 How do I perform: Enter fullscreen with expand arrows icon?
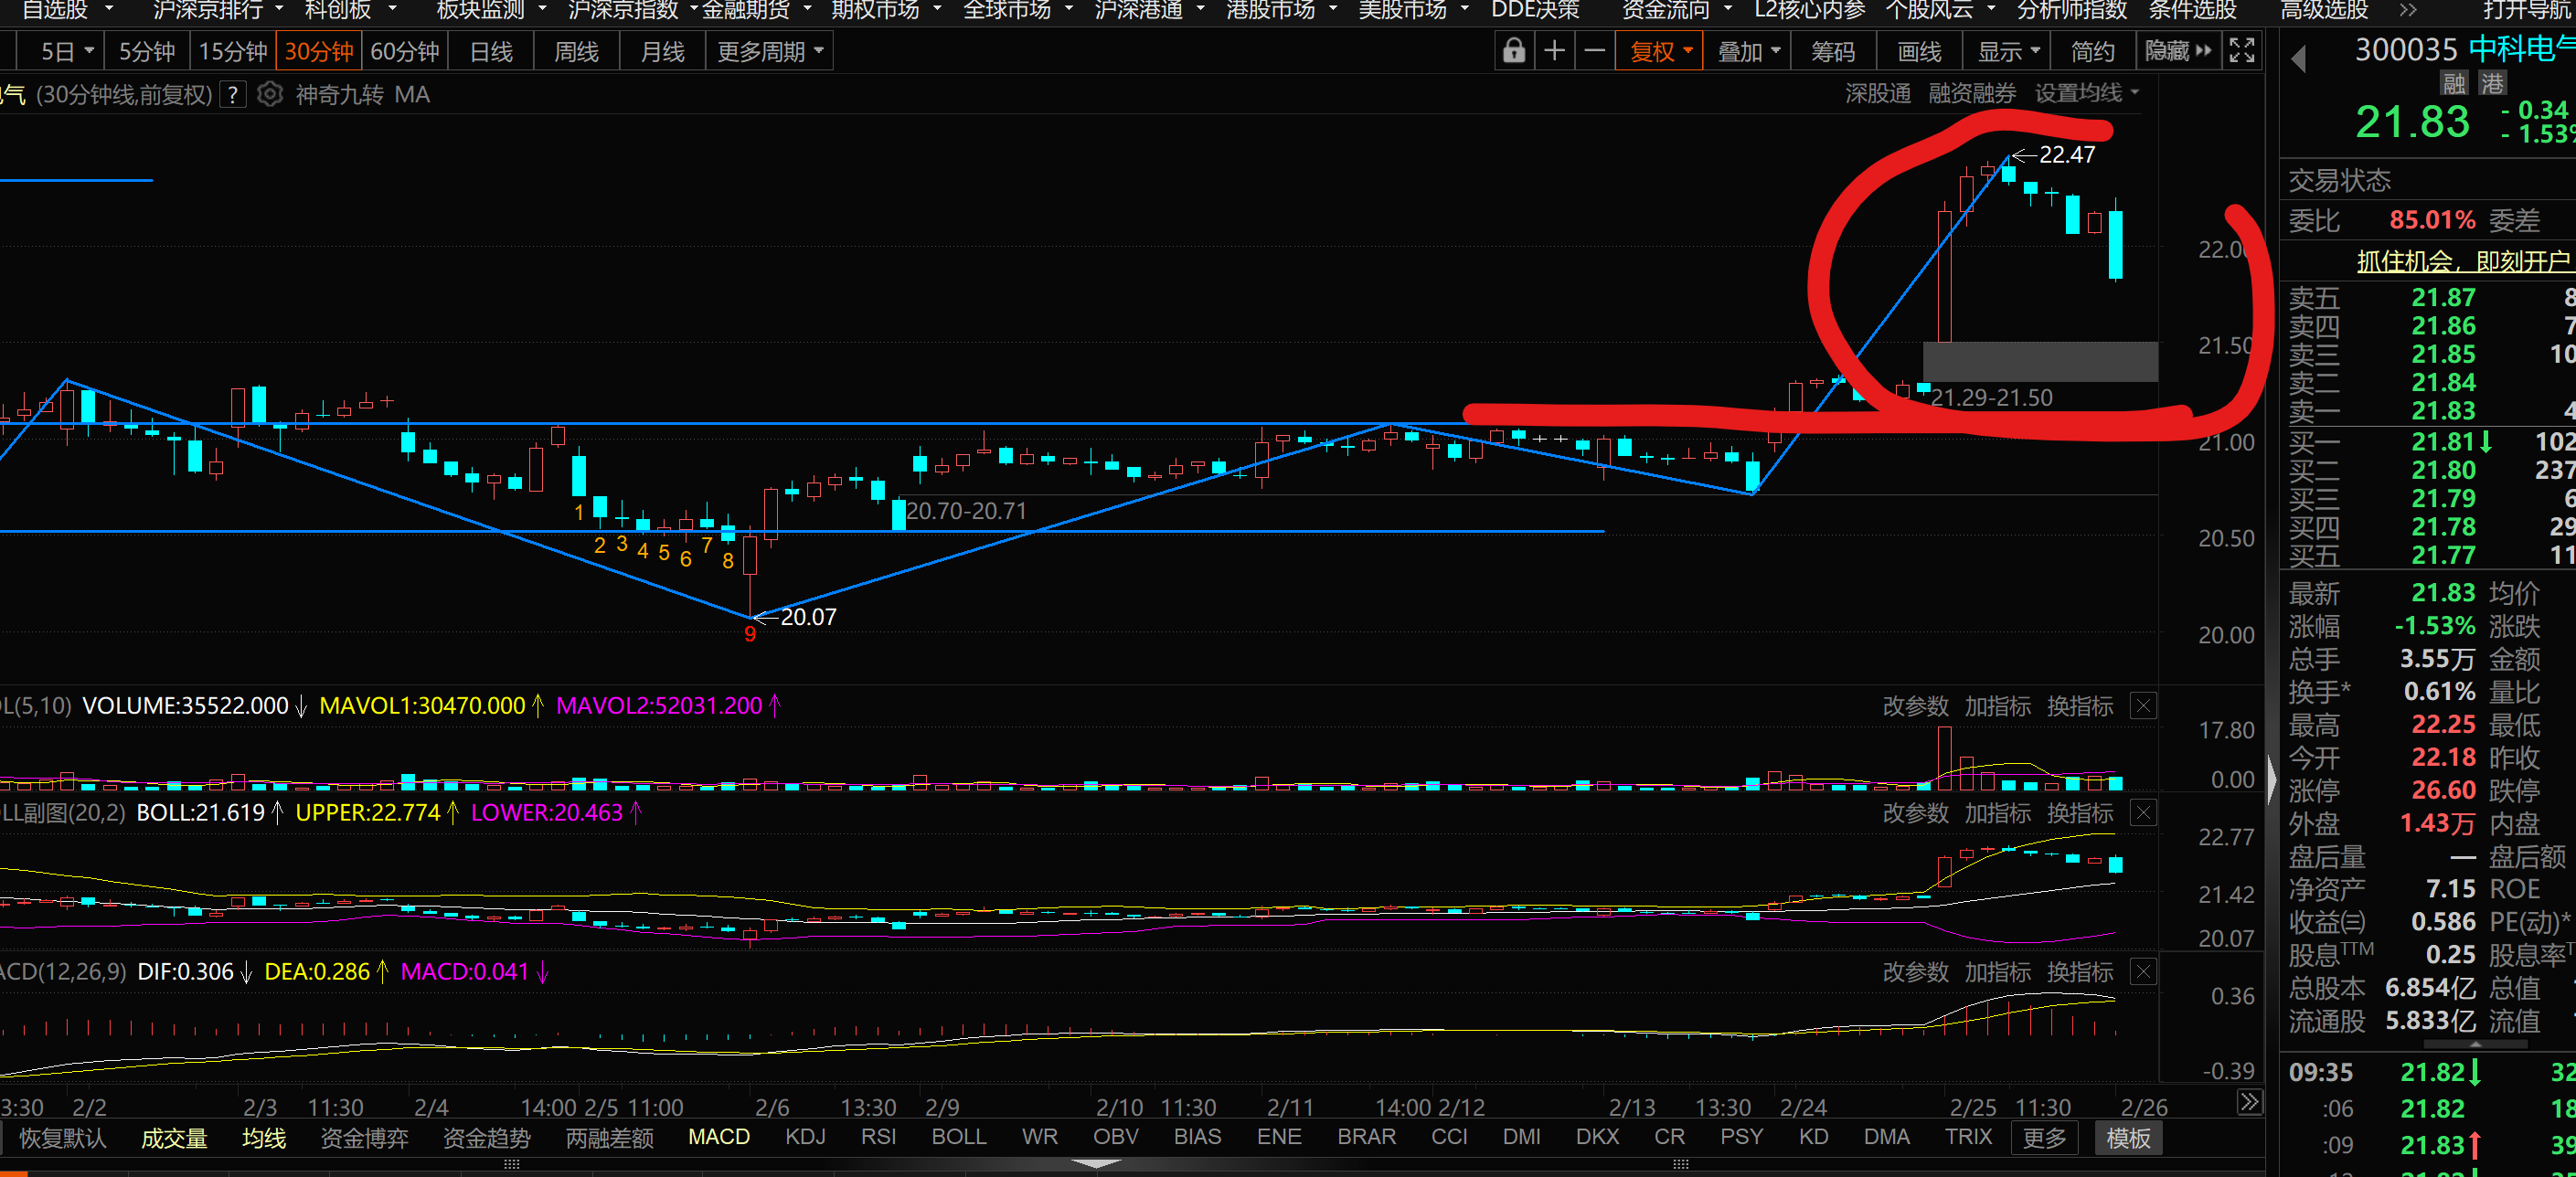[2242, 51]
